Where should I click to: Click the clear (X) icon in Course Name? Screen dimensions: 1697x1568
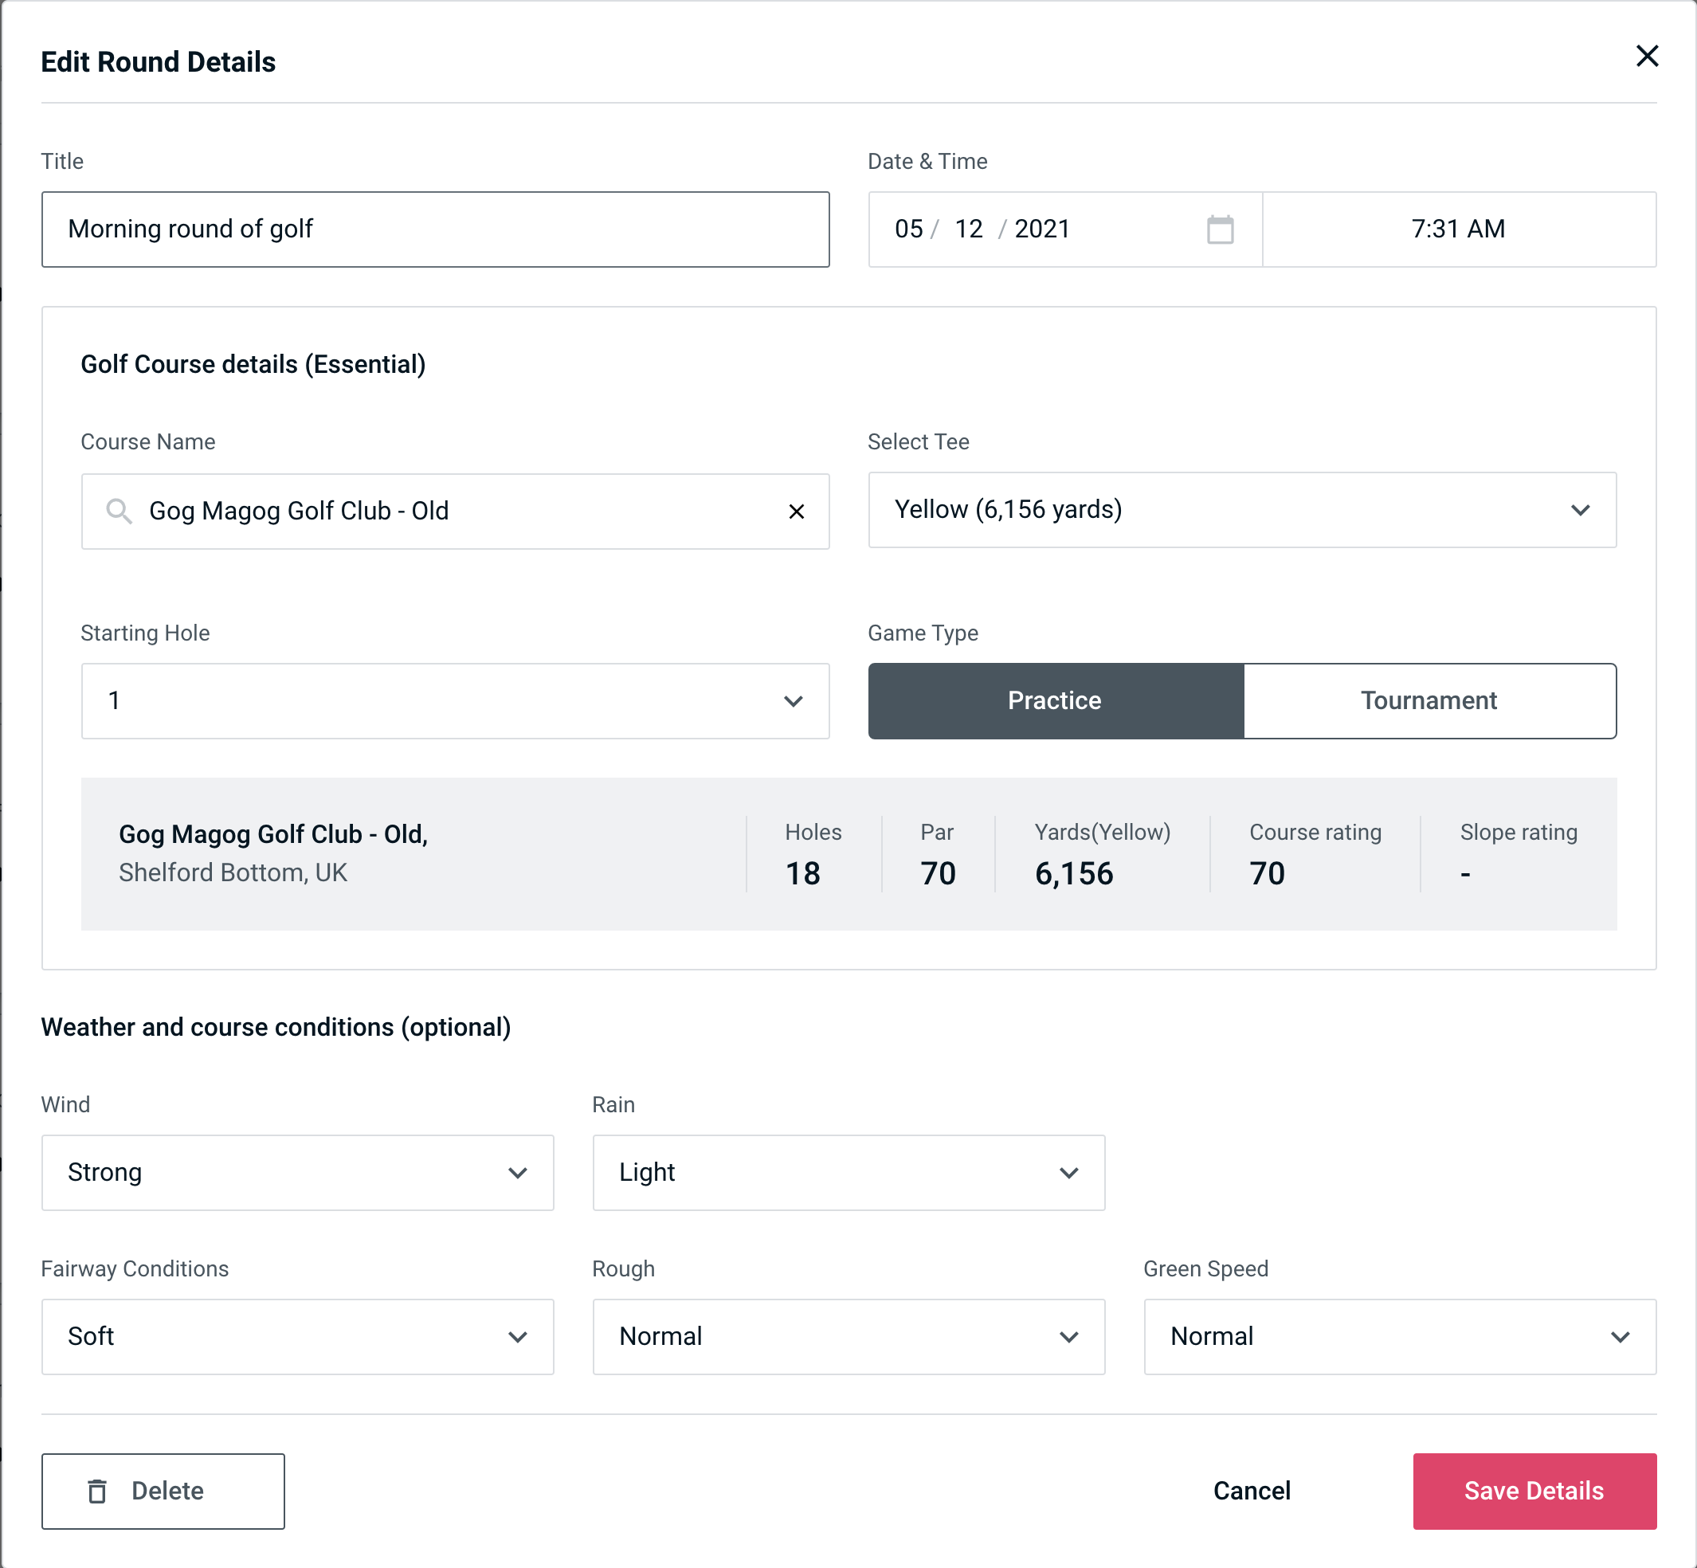click(798, 512)
